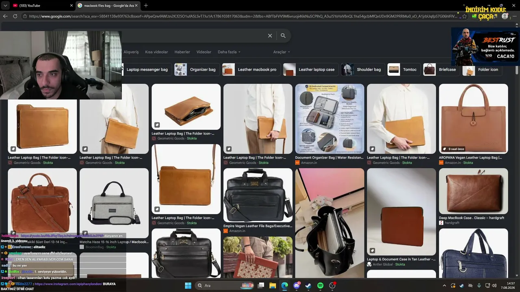This screenshot has height=292, width=520.
Task: Expand the Araçlar tools dropdown
Action: click(x=282, y=52)
